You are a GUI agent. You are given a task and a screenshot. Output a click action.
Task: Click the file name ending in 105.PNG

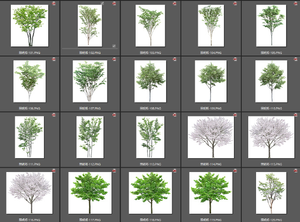point(271,53)
